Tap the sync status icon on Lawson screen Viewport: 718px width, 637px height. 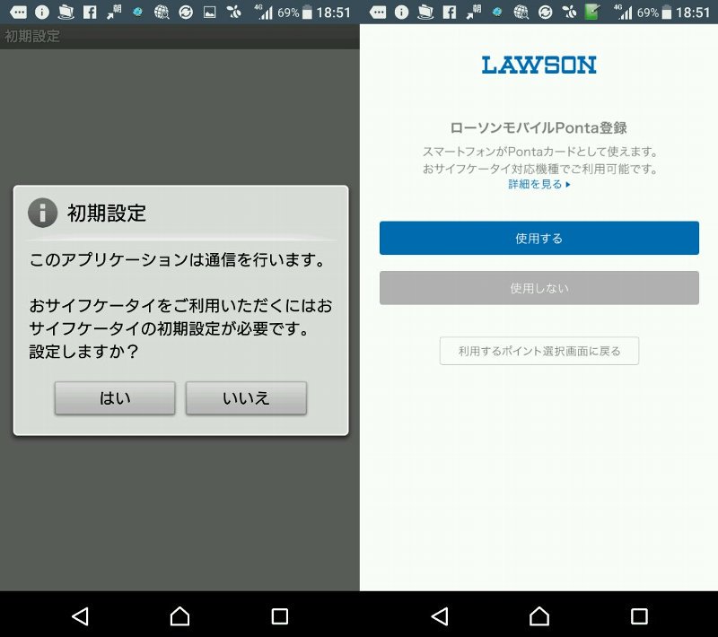click(545, 13)
